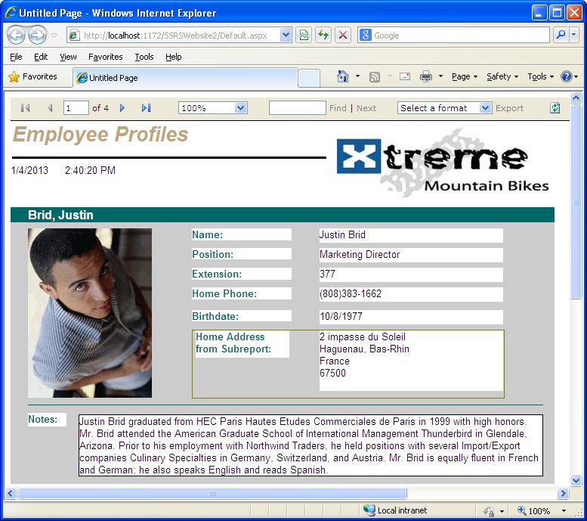Viewport: 587px width, 521px height.
Task: Open the Select a format dropdown
Action: click(x=444, y=108)
